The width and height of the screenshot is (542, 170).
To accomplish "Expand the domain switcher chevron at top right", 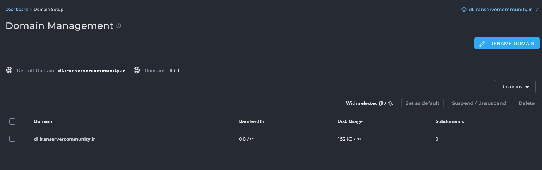I will pos(537,10).
